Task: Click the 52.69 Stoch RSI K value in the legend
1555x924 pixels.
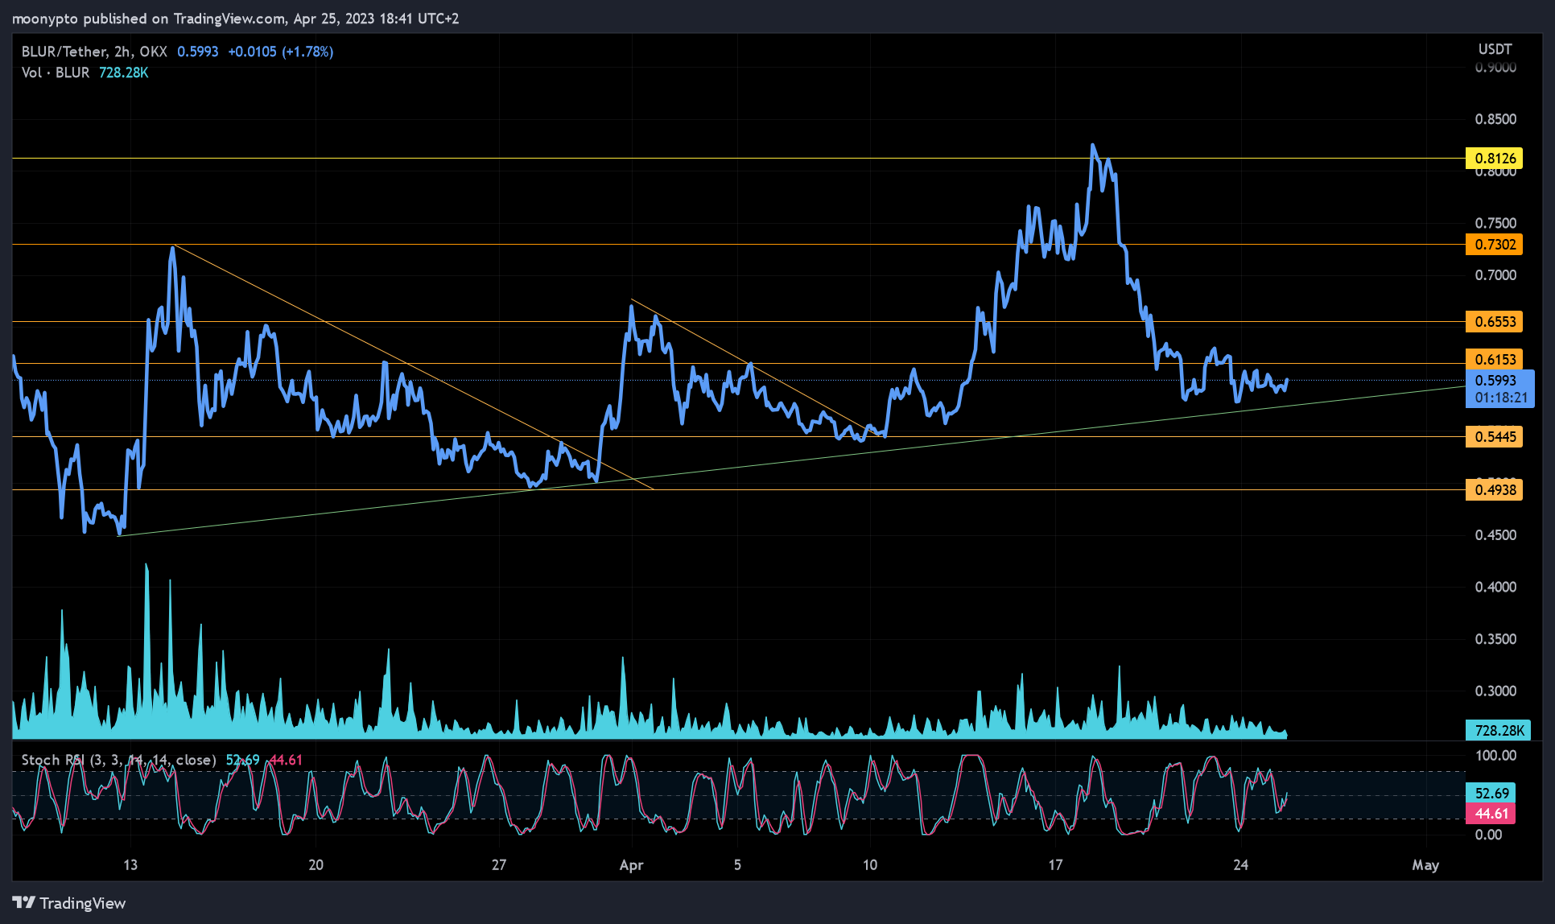Action: [x=242, y=760]
